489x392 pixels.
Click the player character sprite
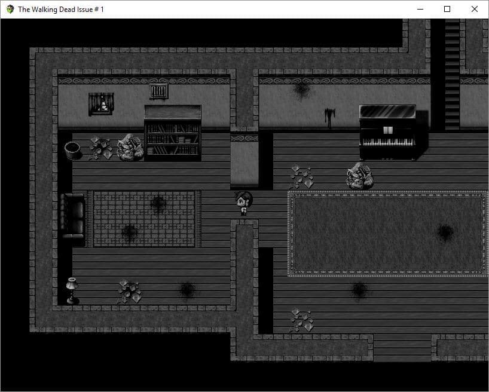point(243,203)
